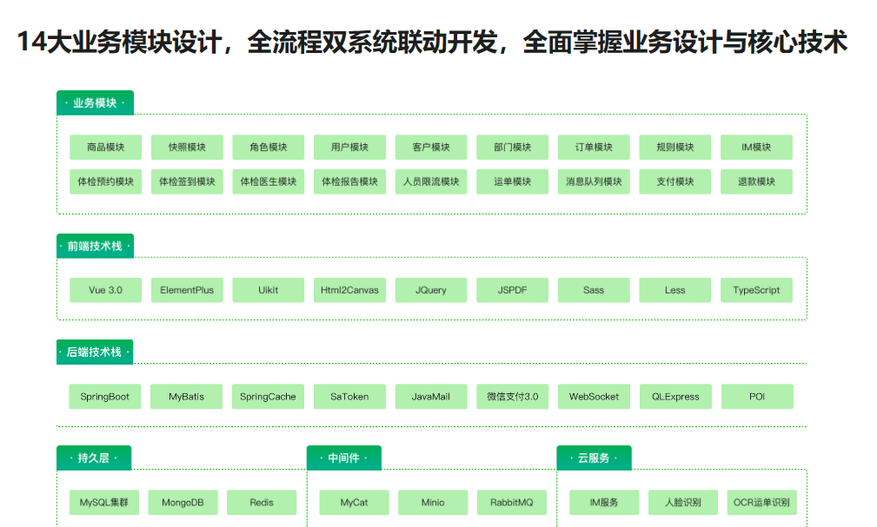Choose the IM模块 tag

[x=756, y=147]
